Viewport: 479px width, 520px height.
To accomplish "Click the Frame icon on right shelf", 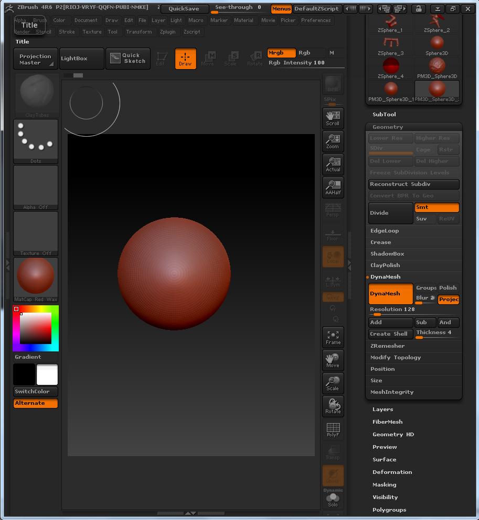I will pyautogui.click(x=333, y=337).
